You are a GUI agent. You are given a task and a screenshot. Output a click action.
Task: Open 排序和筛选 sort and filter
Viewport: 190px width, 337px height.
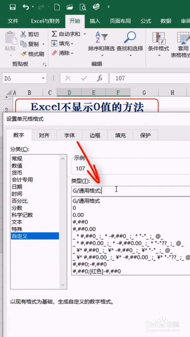pos(101,43)
